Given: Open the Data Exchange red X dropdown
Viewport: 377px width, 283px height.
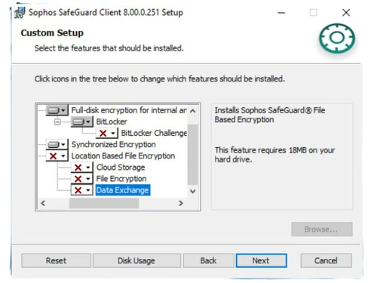Looking at the screenshot, I should tap(81, 190).
